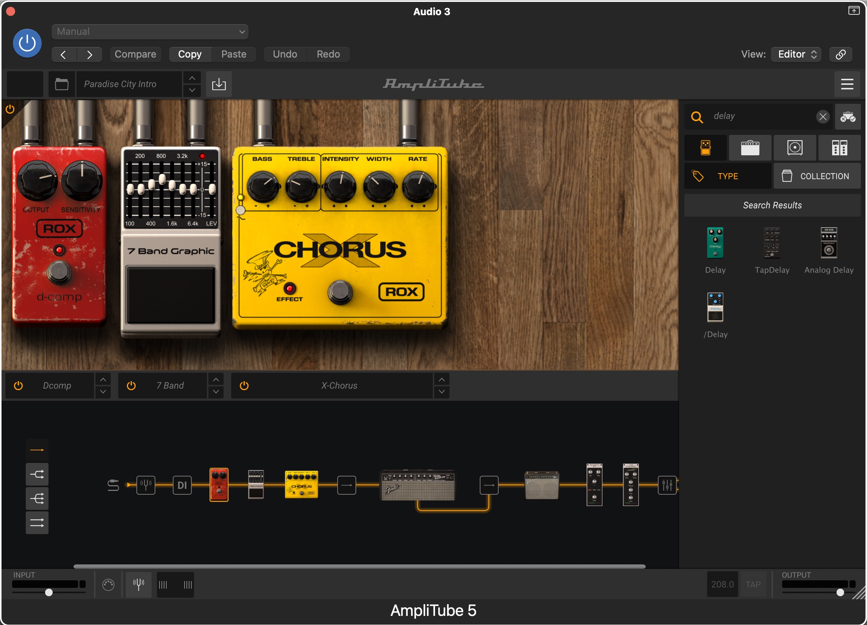Click the Dcomp slot down arrow
Viewport: 867px width, 625px height.
103,392
